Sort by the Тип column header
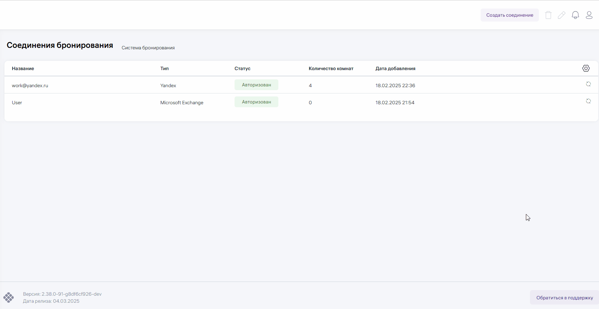This screenshot has height=309, width=599. coord(164,69)
